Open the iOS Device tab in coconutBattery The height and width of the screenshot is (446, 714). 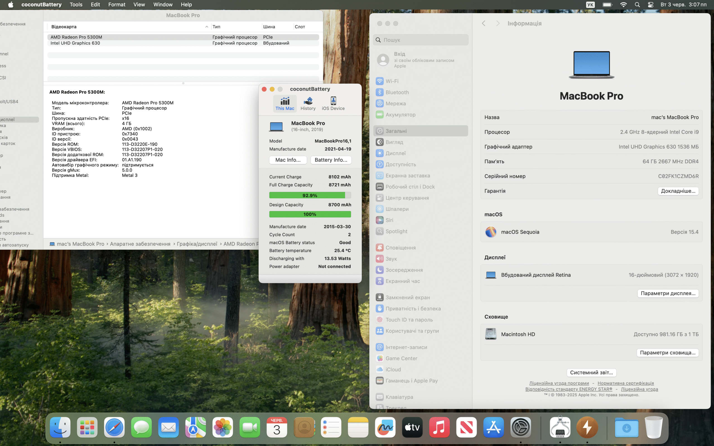tap(333, 103)
